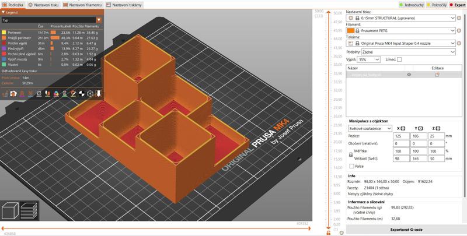467x236 pixels.
Task: Toggle the scale proportions lock icon
Action: coord(350,154)
